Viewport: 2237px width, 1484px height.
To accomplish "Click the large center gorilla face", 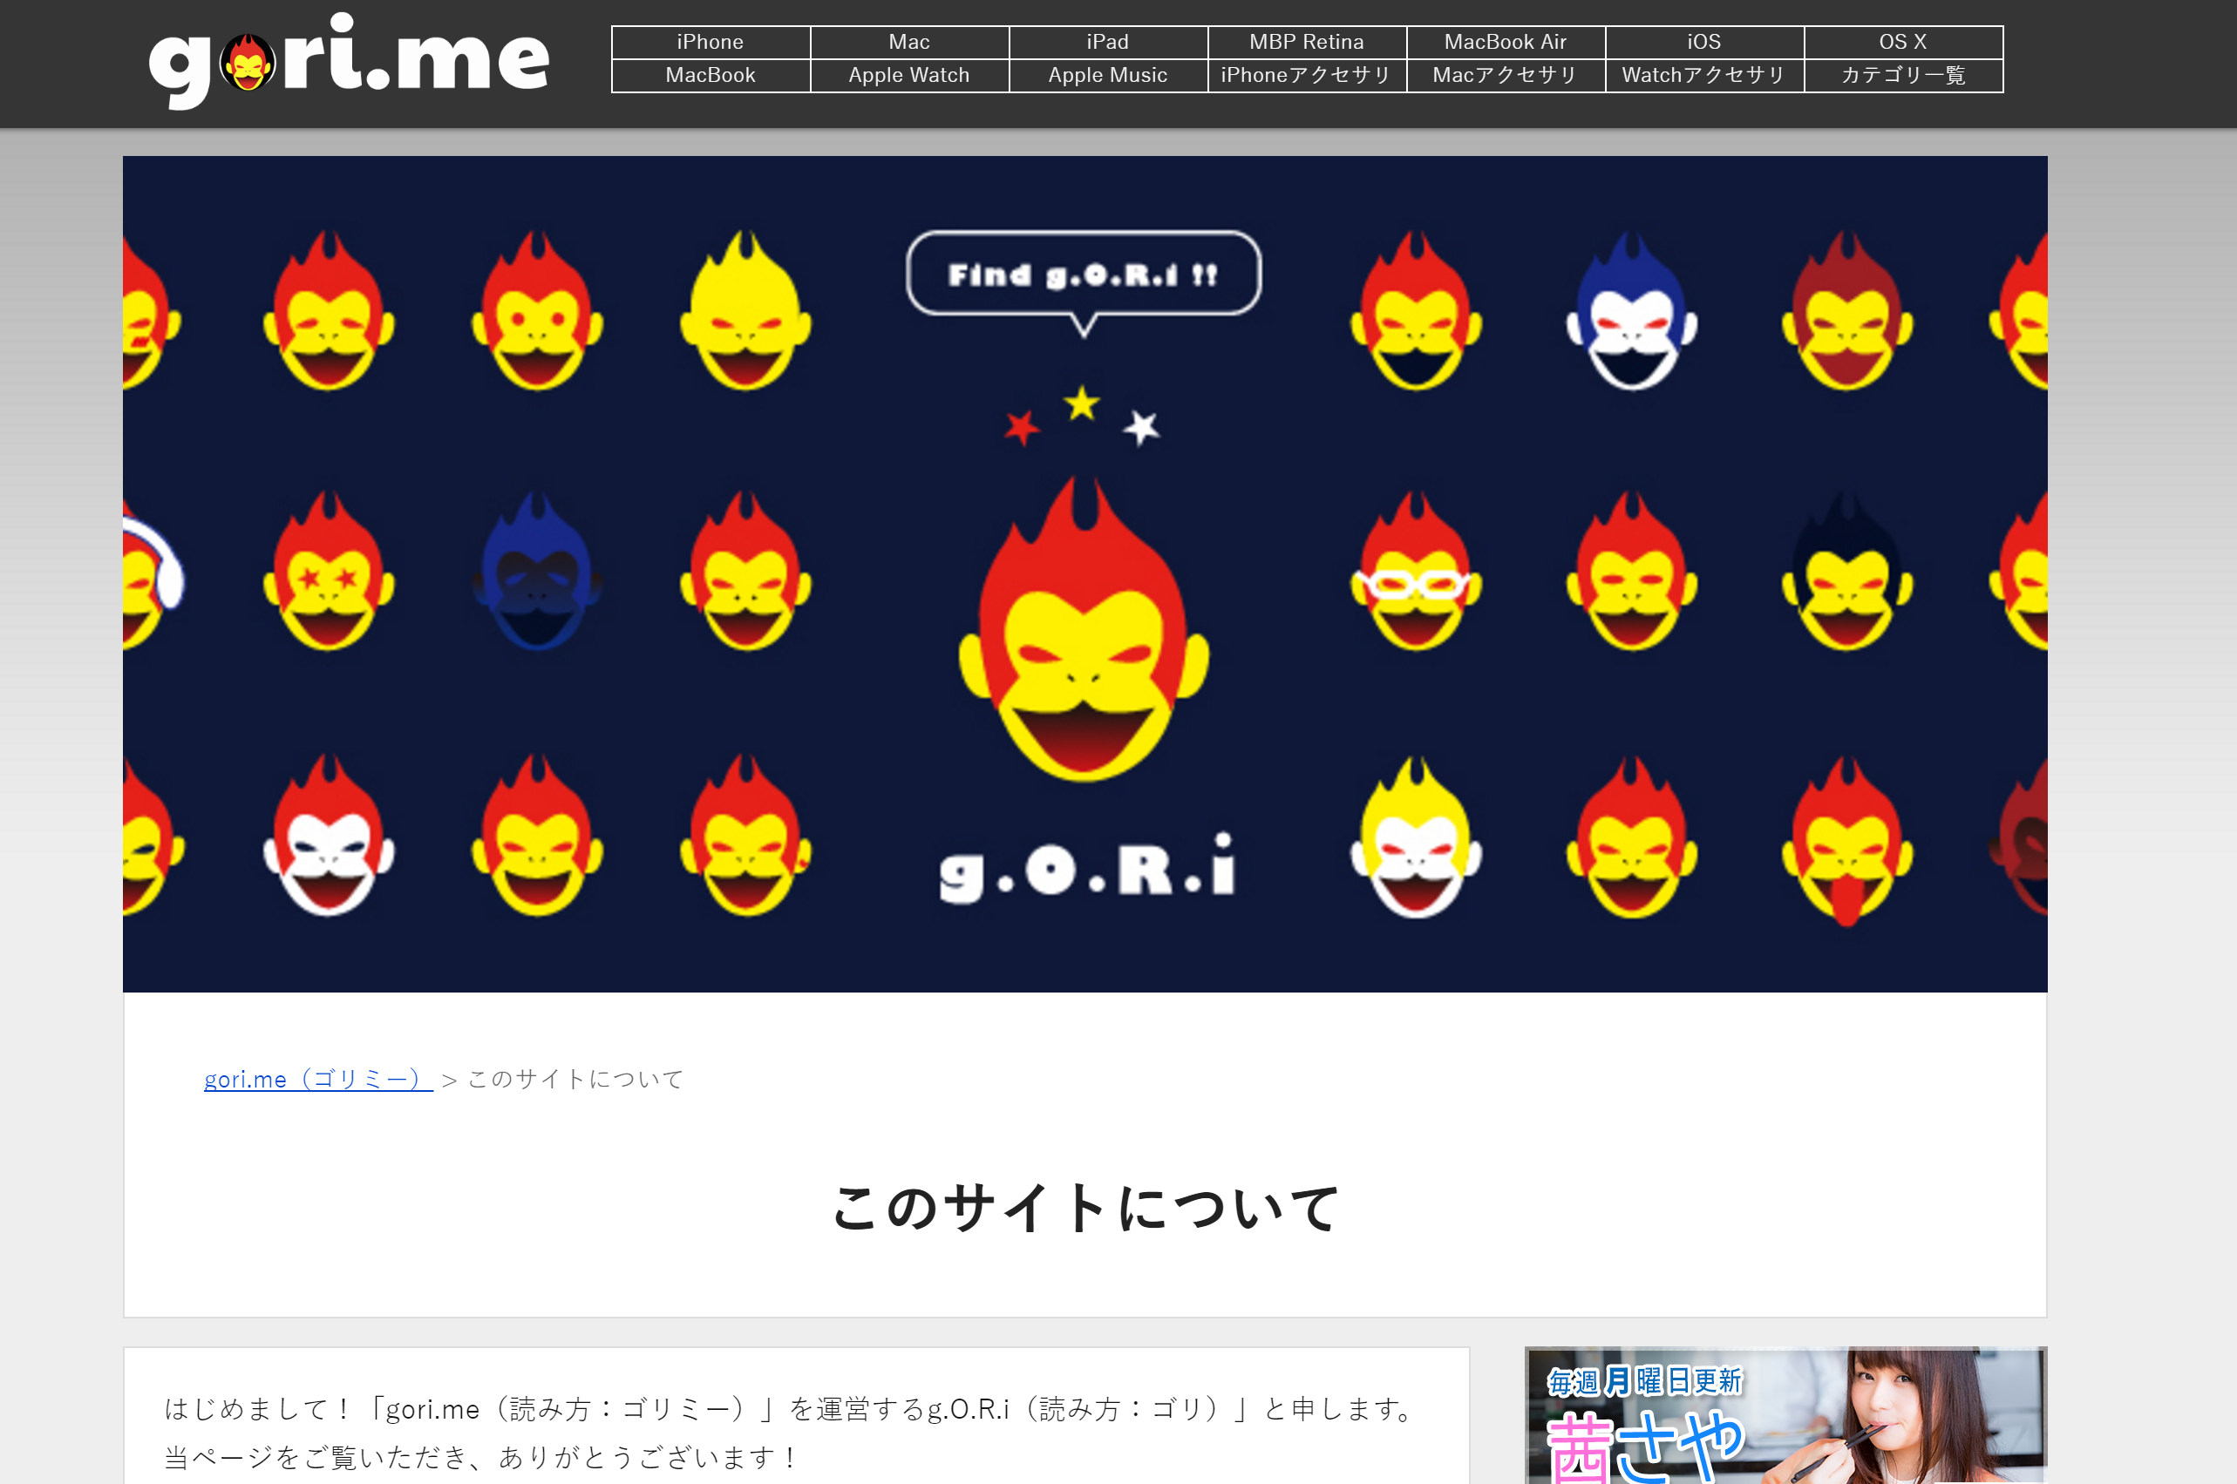I will pyautogui.click(x=1084, y=629).
